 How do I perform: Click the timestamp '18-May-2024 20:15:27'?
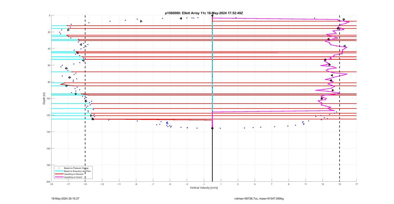coord(65,198)
